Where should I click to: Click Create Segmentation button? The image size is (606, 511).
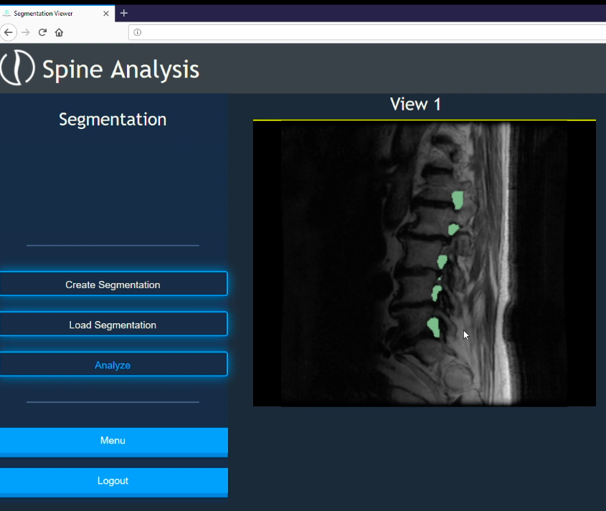[113, 284]
